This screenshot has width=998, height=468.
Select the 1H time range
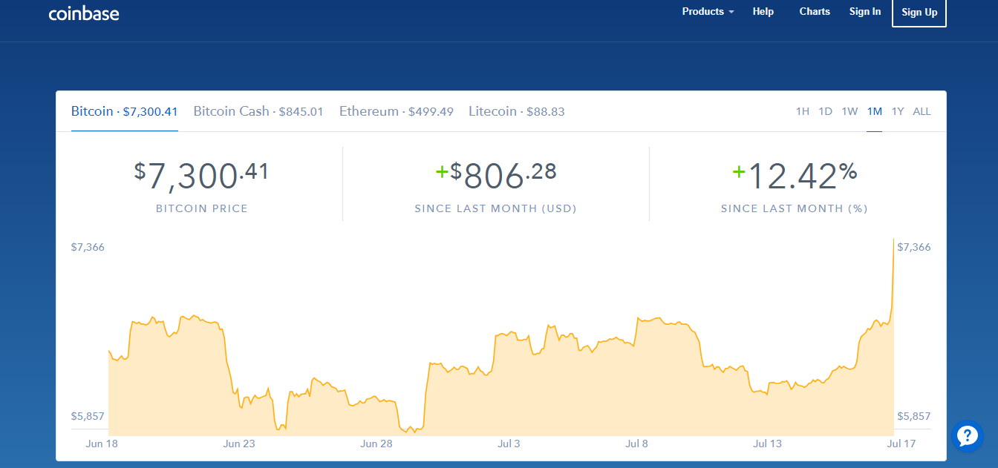point(803,111)
